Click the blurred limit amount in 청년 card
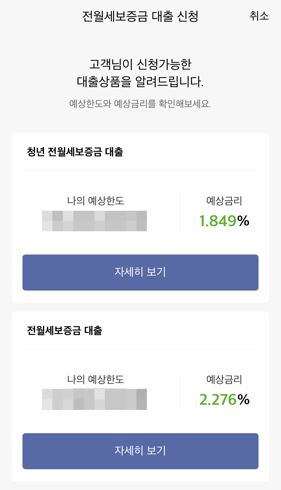The image size is (281, 490). [x=94, y=221]
